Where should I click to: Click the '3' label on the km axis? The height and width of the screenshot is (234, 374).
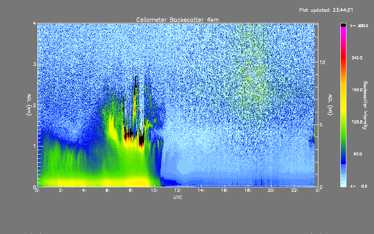click(x=35, y=64)
